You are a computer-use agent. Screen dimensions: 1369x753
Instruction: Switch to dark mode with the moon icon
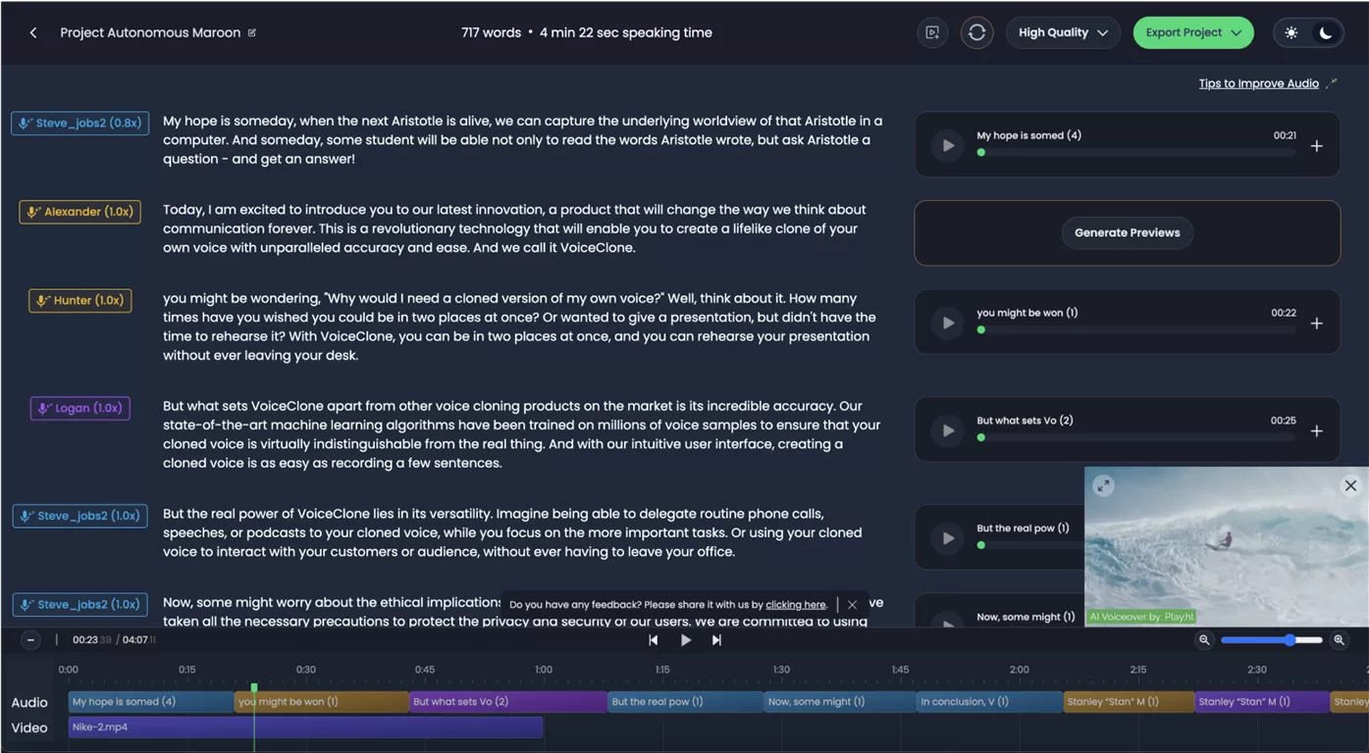[x=1325, y=32]
